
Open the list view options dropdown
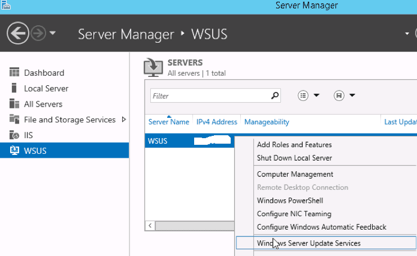(x=308, y=95)
